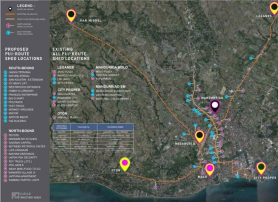The height and width of the screenshot is (202, 278).
Task: Click the North Bound shed legend marker
Action: [7, 25]
